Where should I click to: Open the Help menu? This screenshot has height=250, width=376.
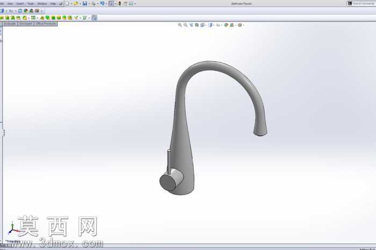(53, 4)
